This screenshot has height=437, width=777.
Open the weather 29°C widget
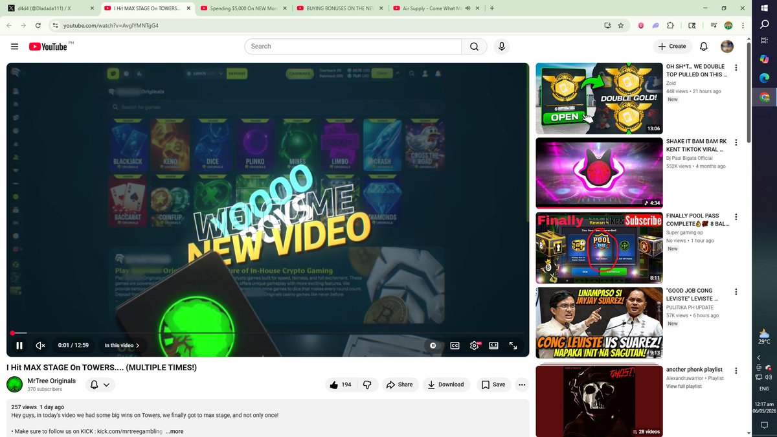[764, 337]
